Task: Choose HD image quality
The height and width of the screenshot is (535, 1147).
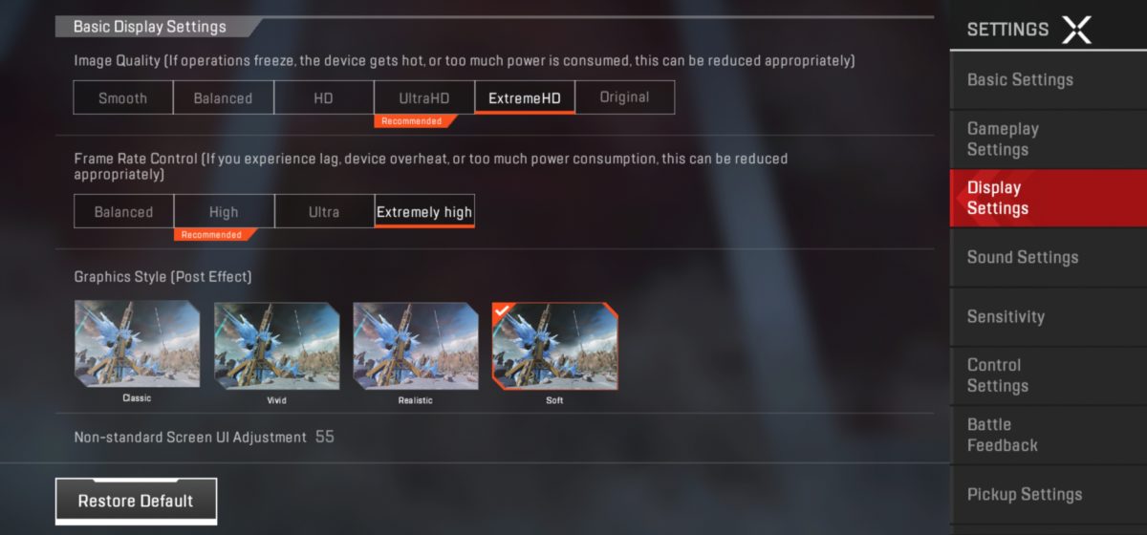Action: 324,97
